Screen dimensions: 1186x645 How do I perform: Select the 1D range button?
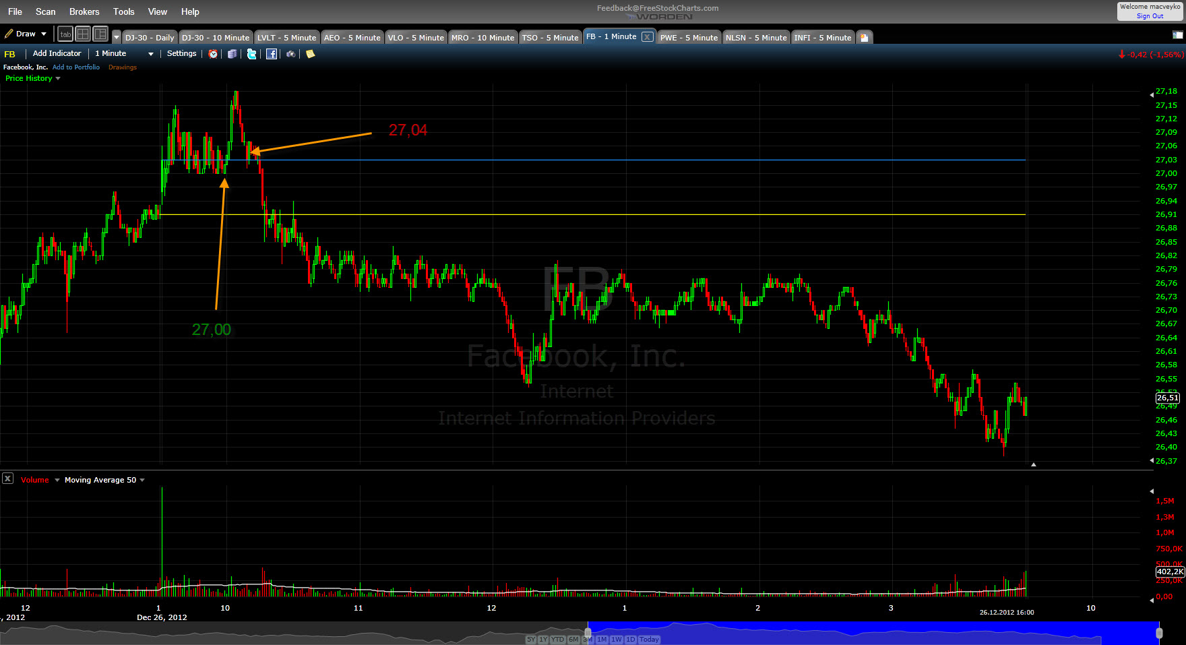coord(631,640)
